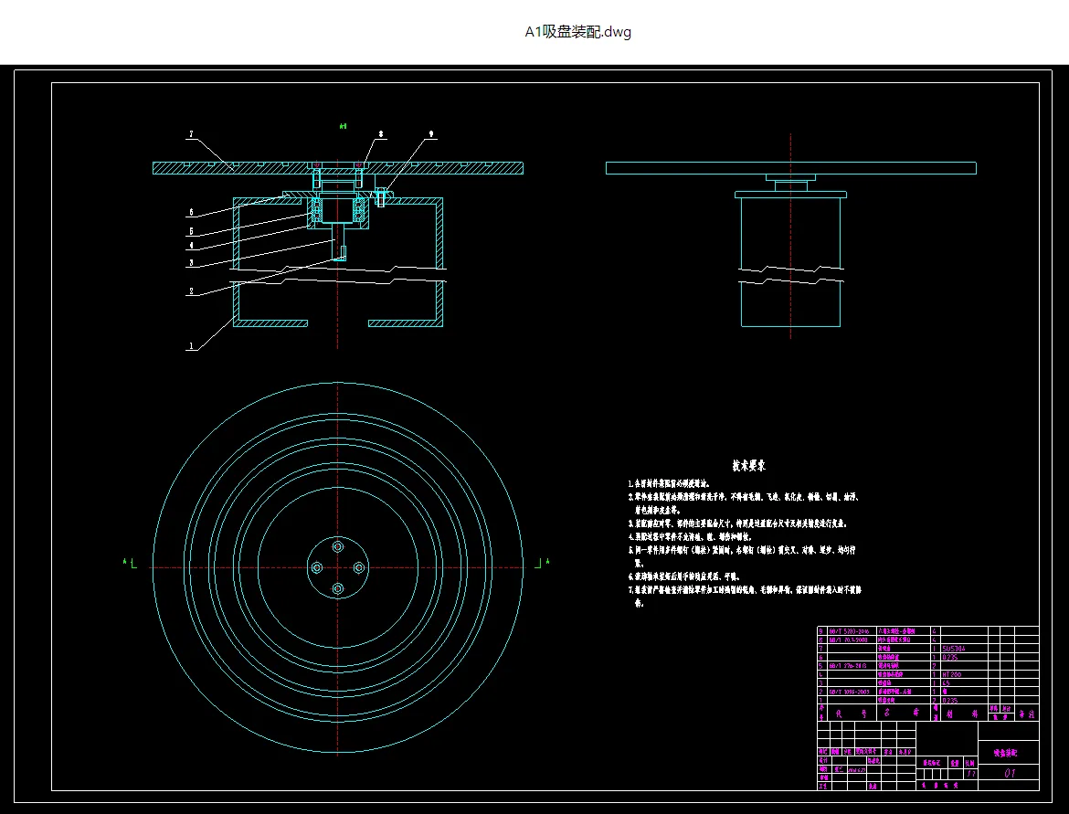Click the 技术要求 heading text
1069x814 pixels.
[x=748, y=466]
